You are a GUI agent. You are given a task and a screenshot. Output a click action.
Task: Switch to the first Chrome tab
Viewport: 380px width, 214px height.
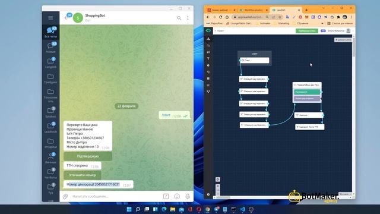[220, 10]
